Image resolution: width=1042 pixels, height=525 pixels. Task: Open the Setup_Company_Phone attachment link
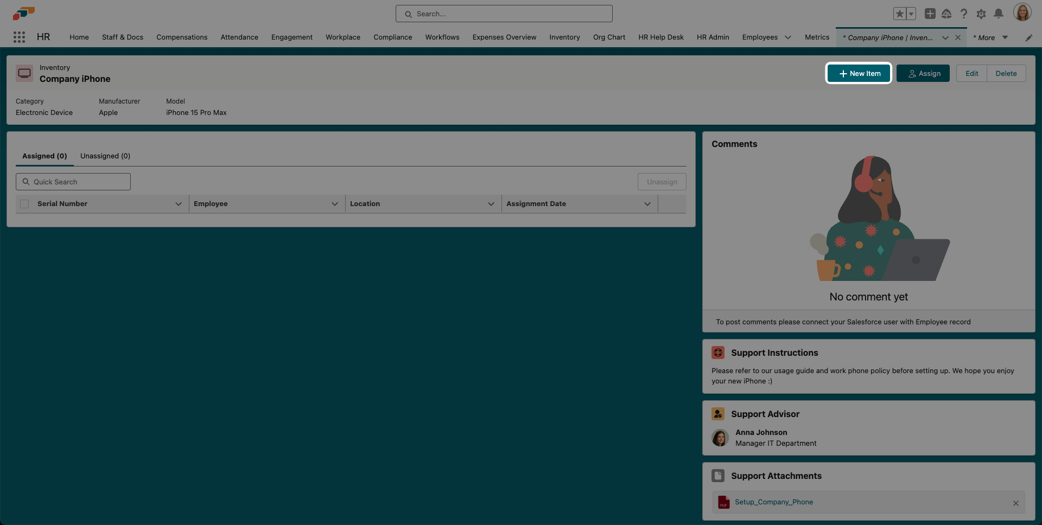[774, 502]
